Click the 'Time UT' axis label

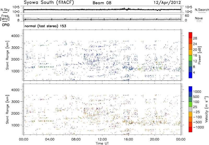pos(102,143)
